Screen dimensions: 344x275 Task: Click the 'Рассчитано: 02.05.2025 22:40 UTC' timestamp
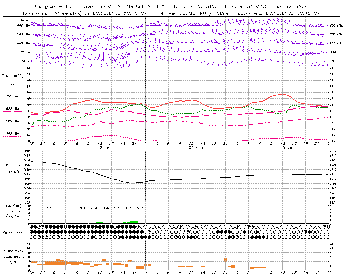tap(279, 13)
